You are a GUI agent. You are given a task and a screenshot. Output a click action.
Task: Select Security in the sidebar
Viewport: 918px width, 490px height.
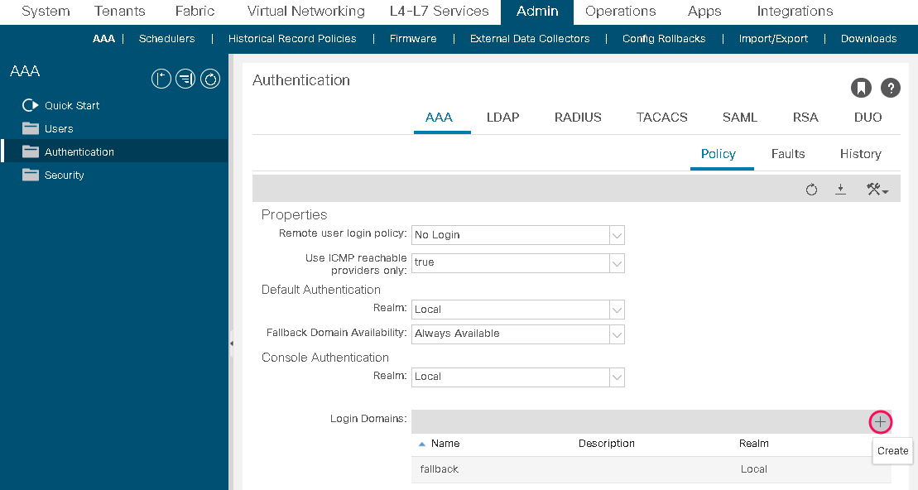coord(64,175)
